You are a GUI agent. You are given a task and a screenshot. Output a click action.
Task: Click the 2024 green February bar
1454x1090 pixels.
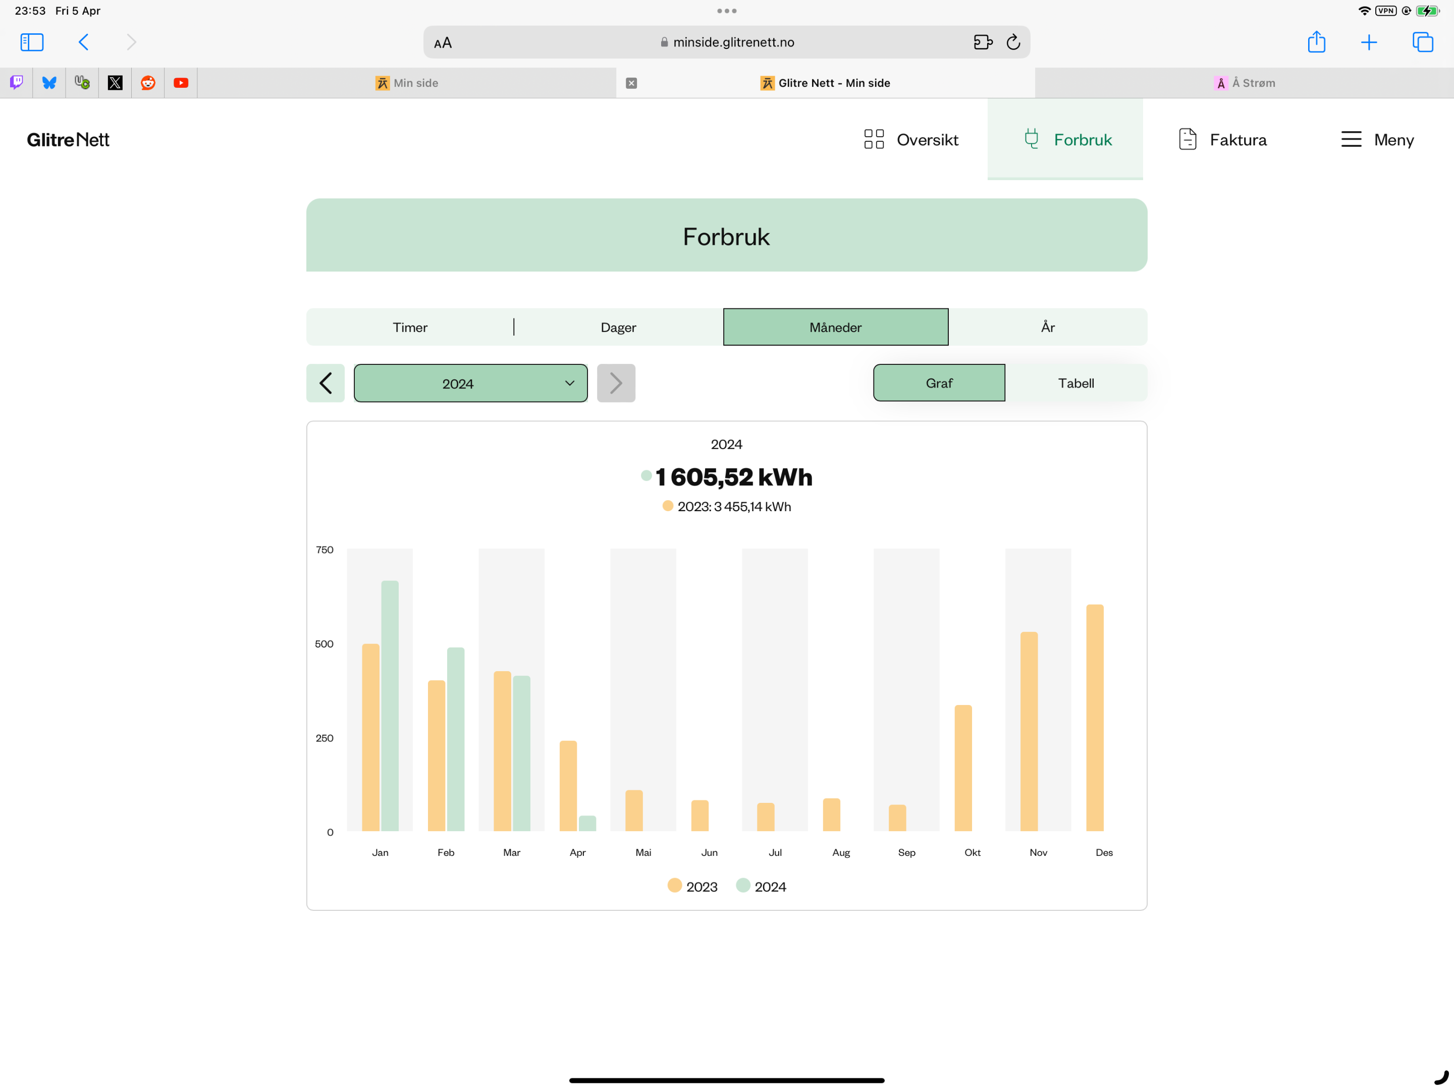(x=456, y=740)
